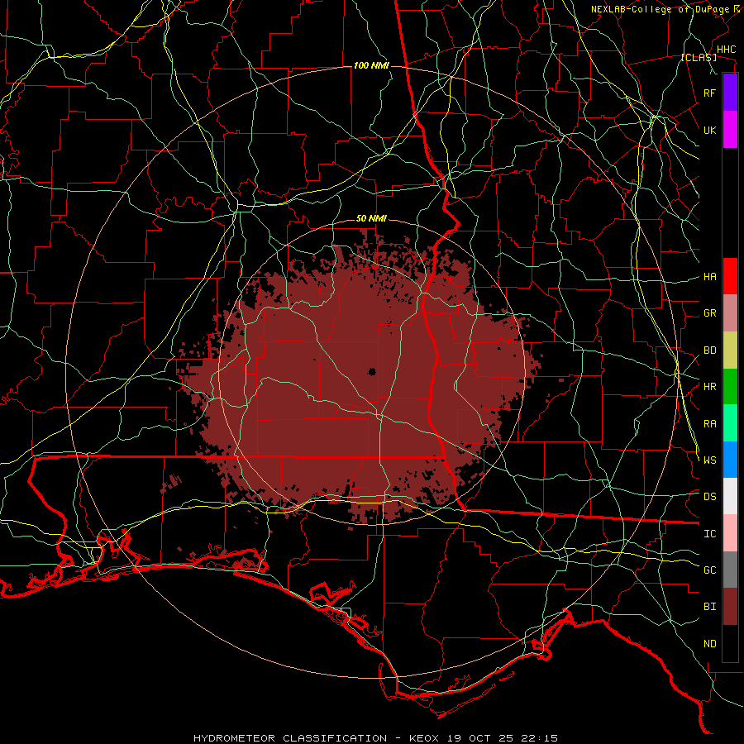Click the "RF" legend label text
Screen dimensions: 744x744
(x=709, y=93)
